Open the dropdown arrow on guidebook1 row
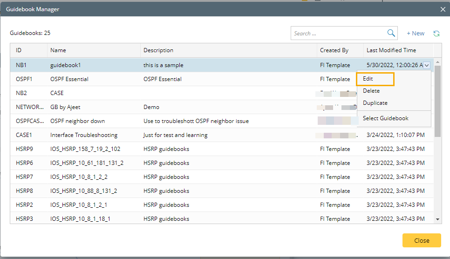 (x=427, y=66)
